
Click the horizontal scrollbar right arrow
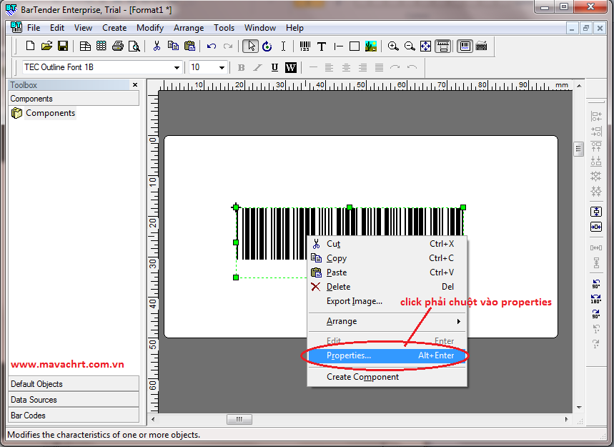point(566,419)
